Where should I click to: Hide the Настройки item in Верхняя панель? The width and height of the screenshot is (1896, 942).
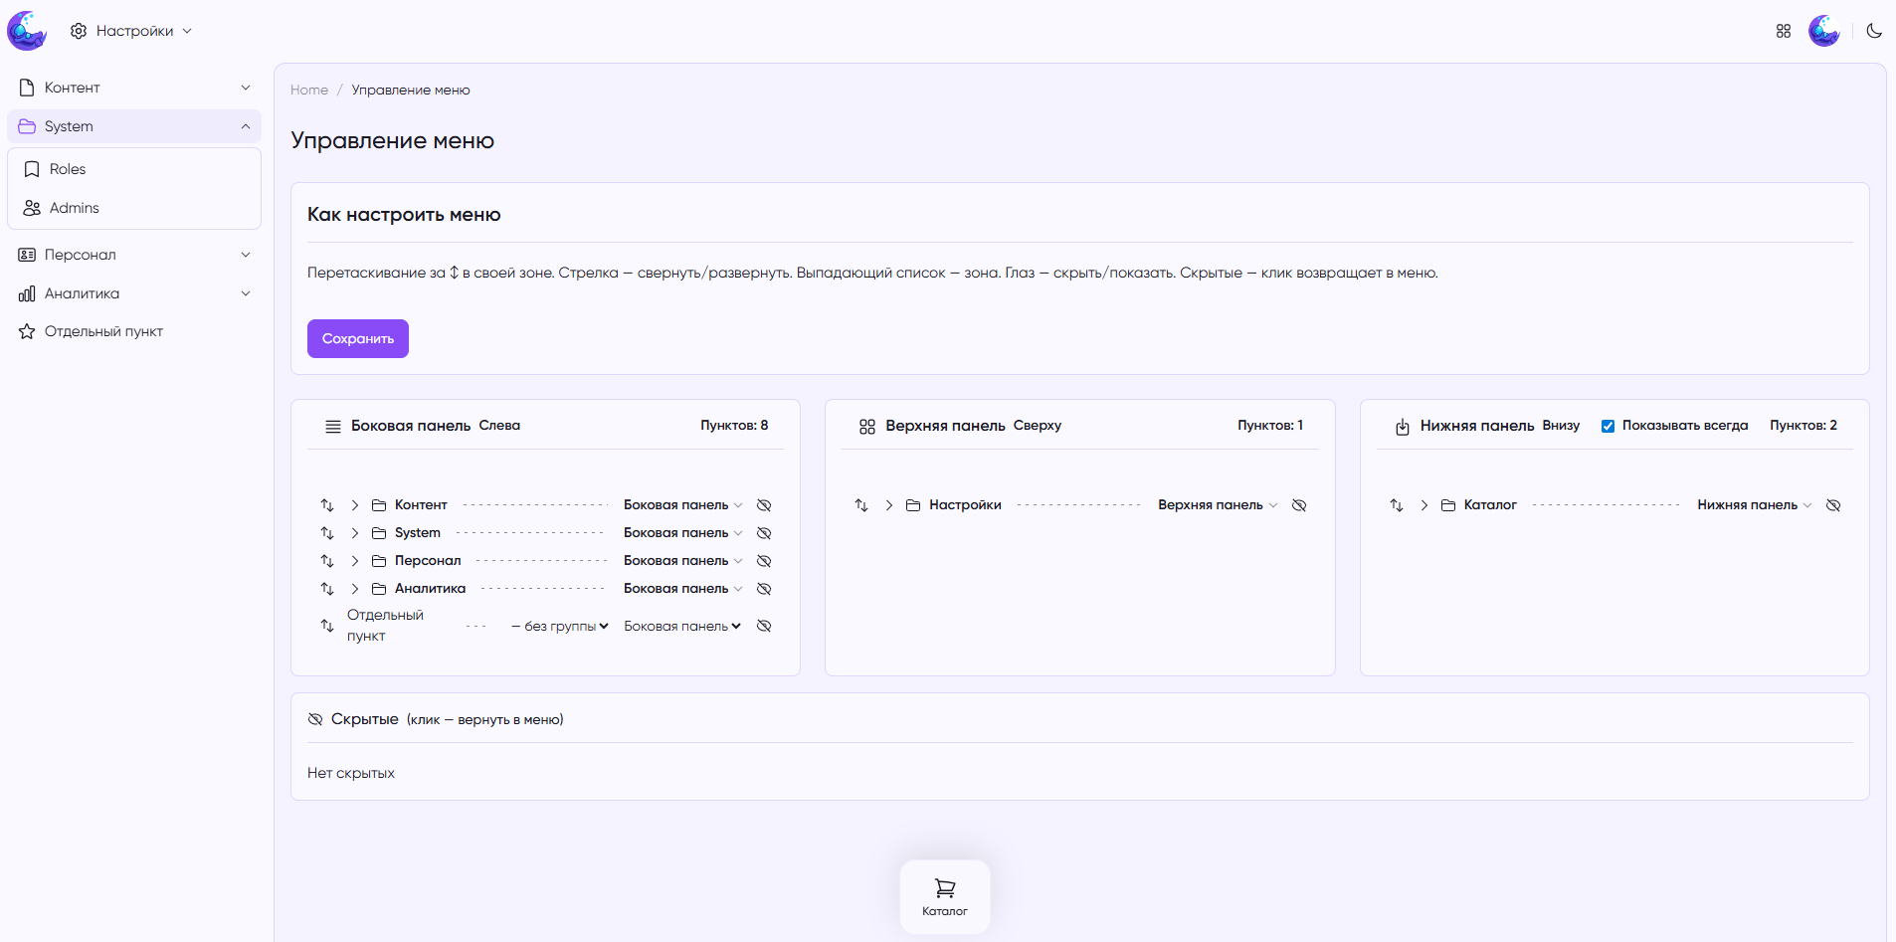point(1300,504)
